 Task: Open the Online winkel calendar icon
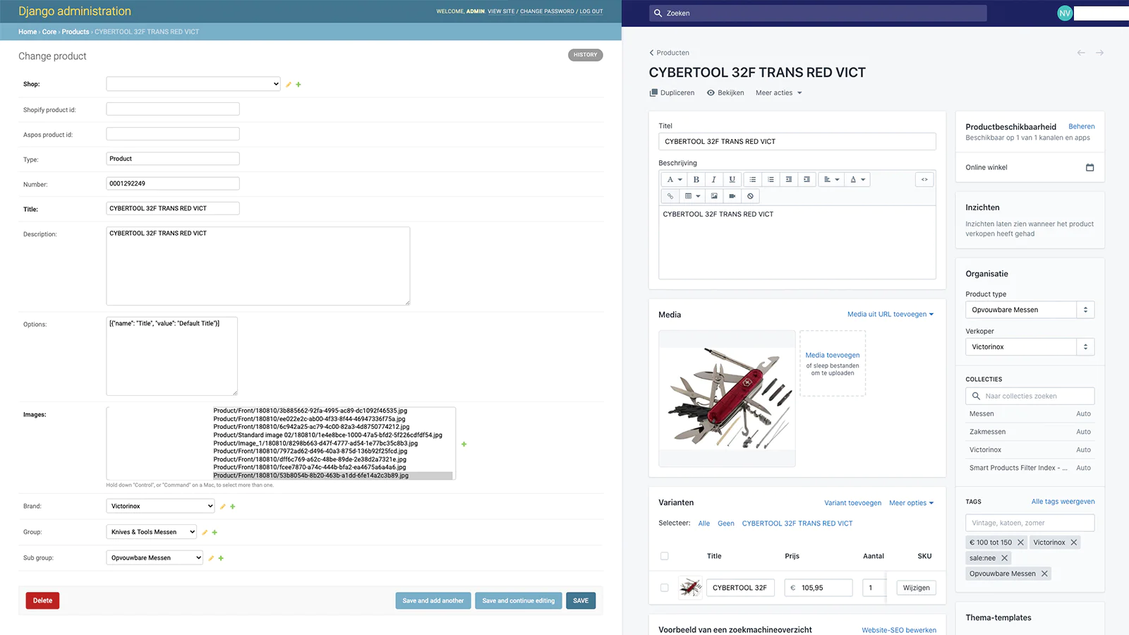pos(1089,167)
